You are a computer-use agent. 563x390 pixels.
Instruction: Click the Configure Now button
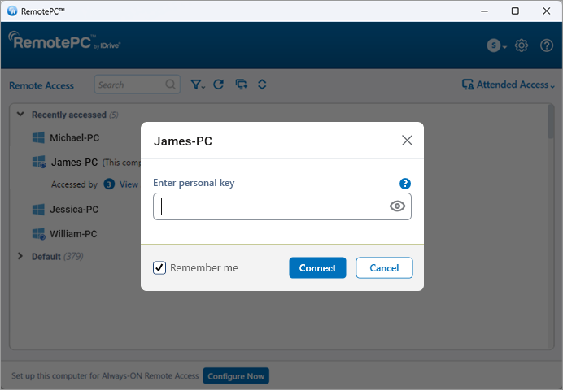pyautogui.click(x=236, y=376)
